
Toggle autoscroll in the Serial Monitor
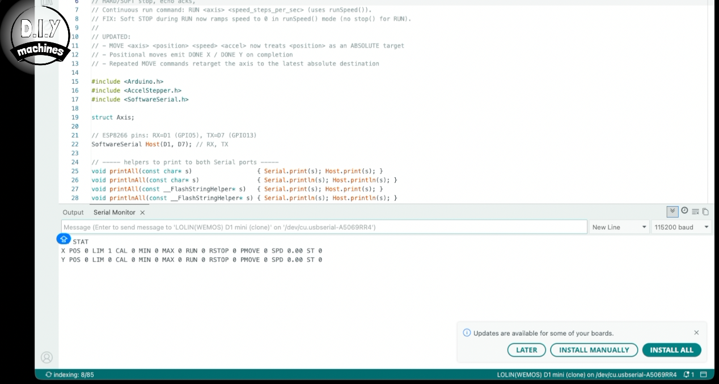[x=673, y=211]
